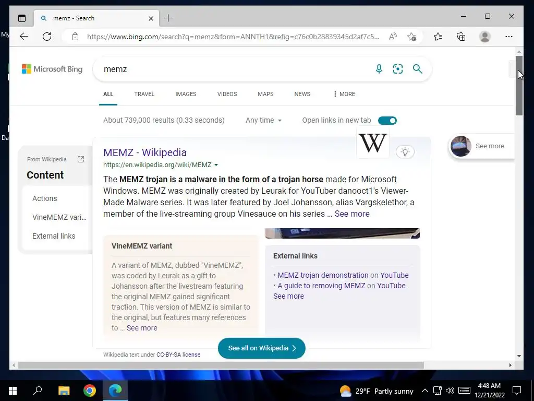Viewport: 534px width, 401px height.
Task: Launch File Explorer from taskbar
Action: click(x=64, y=391)
